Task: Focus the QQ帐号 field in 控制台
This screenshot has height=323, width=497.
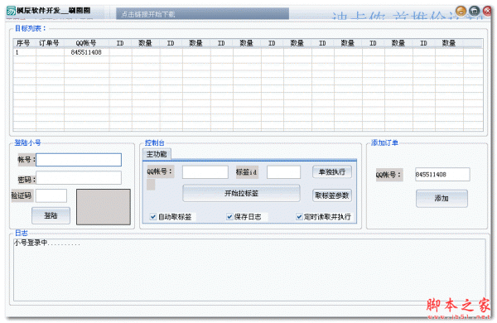Action: click(x=205, y=172)
